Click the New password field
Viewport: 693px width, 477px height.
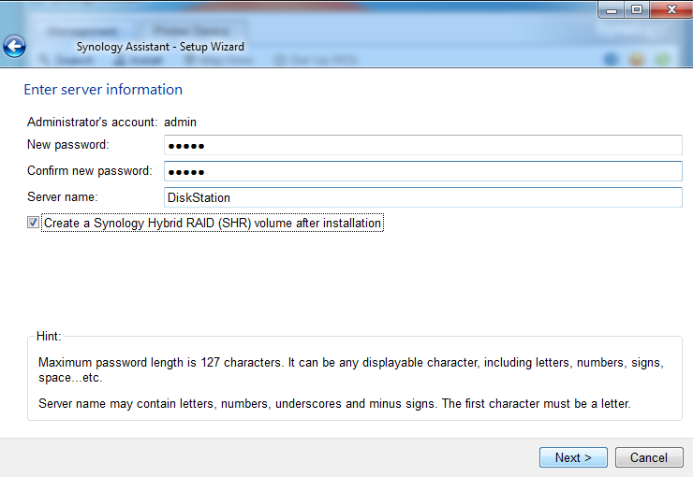(x=423, y=145)
